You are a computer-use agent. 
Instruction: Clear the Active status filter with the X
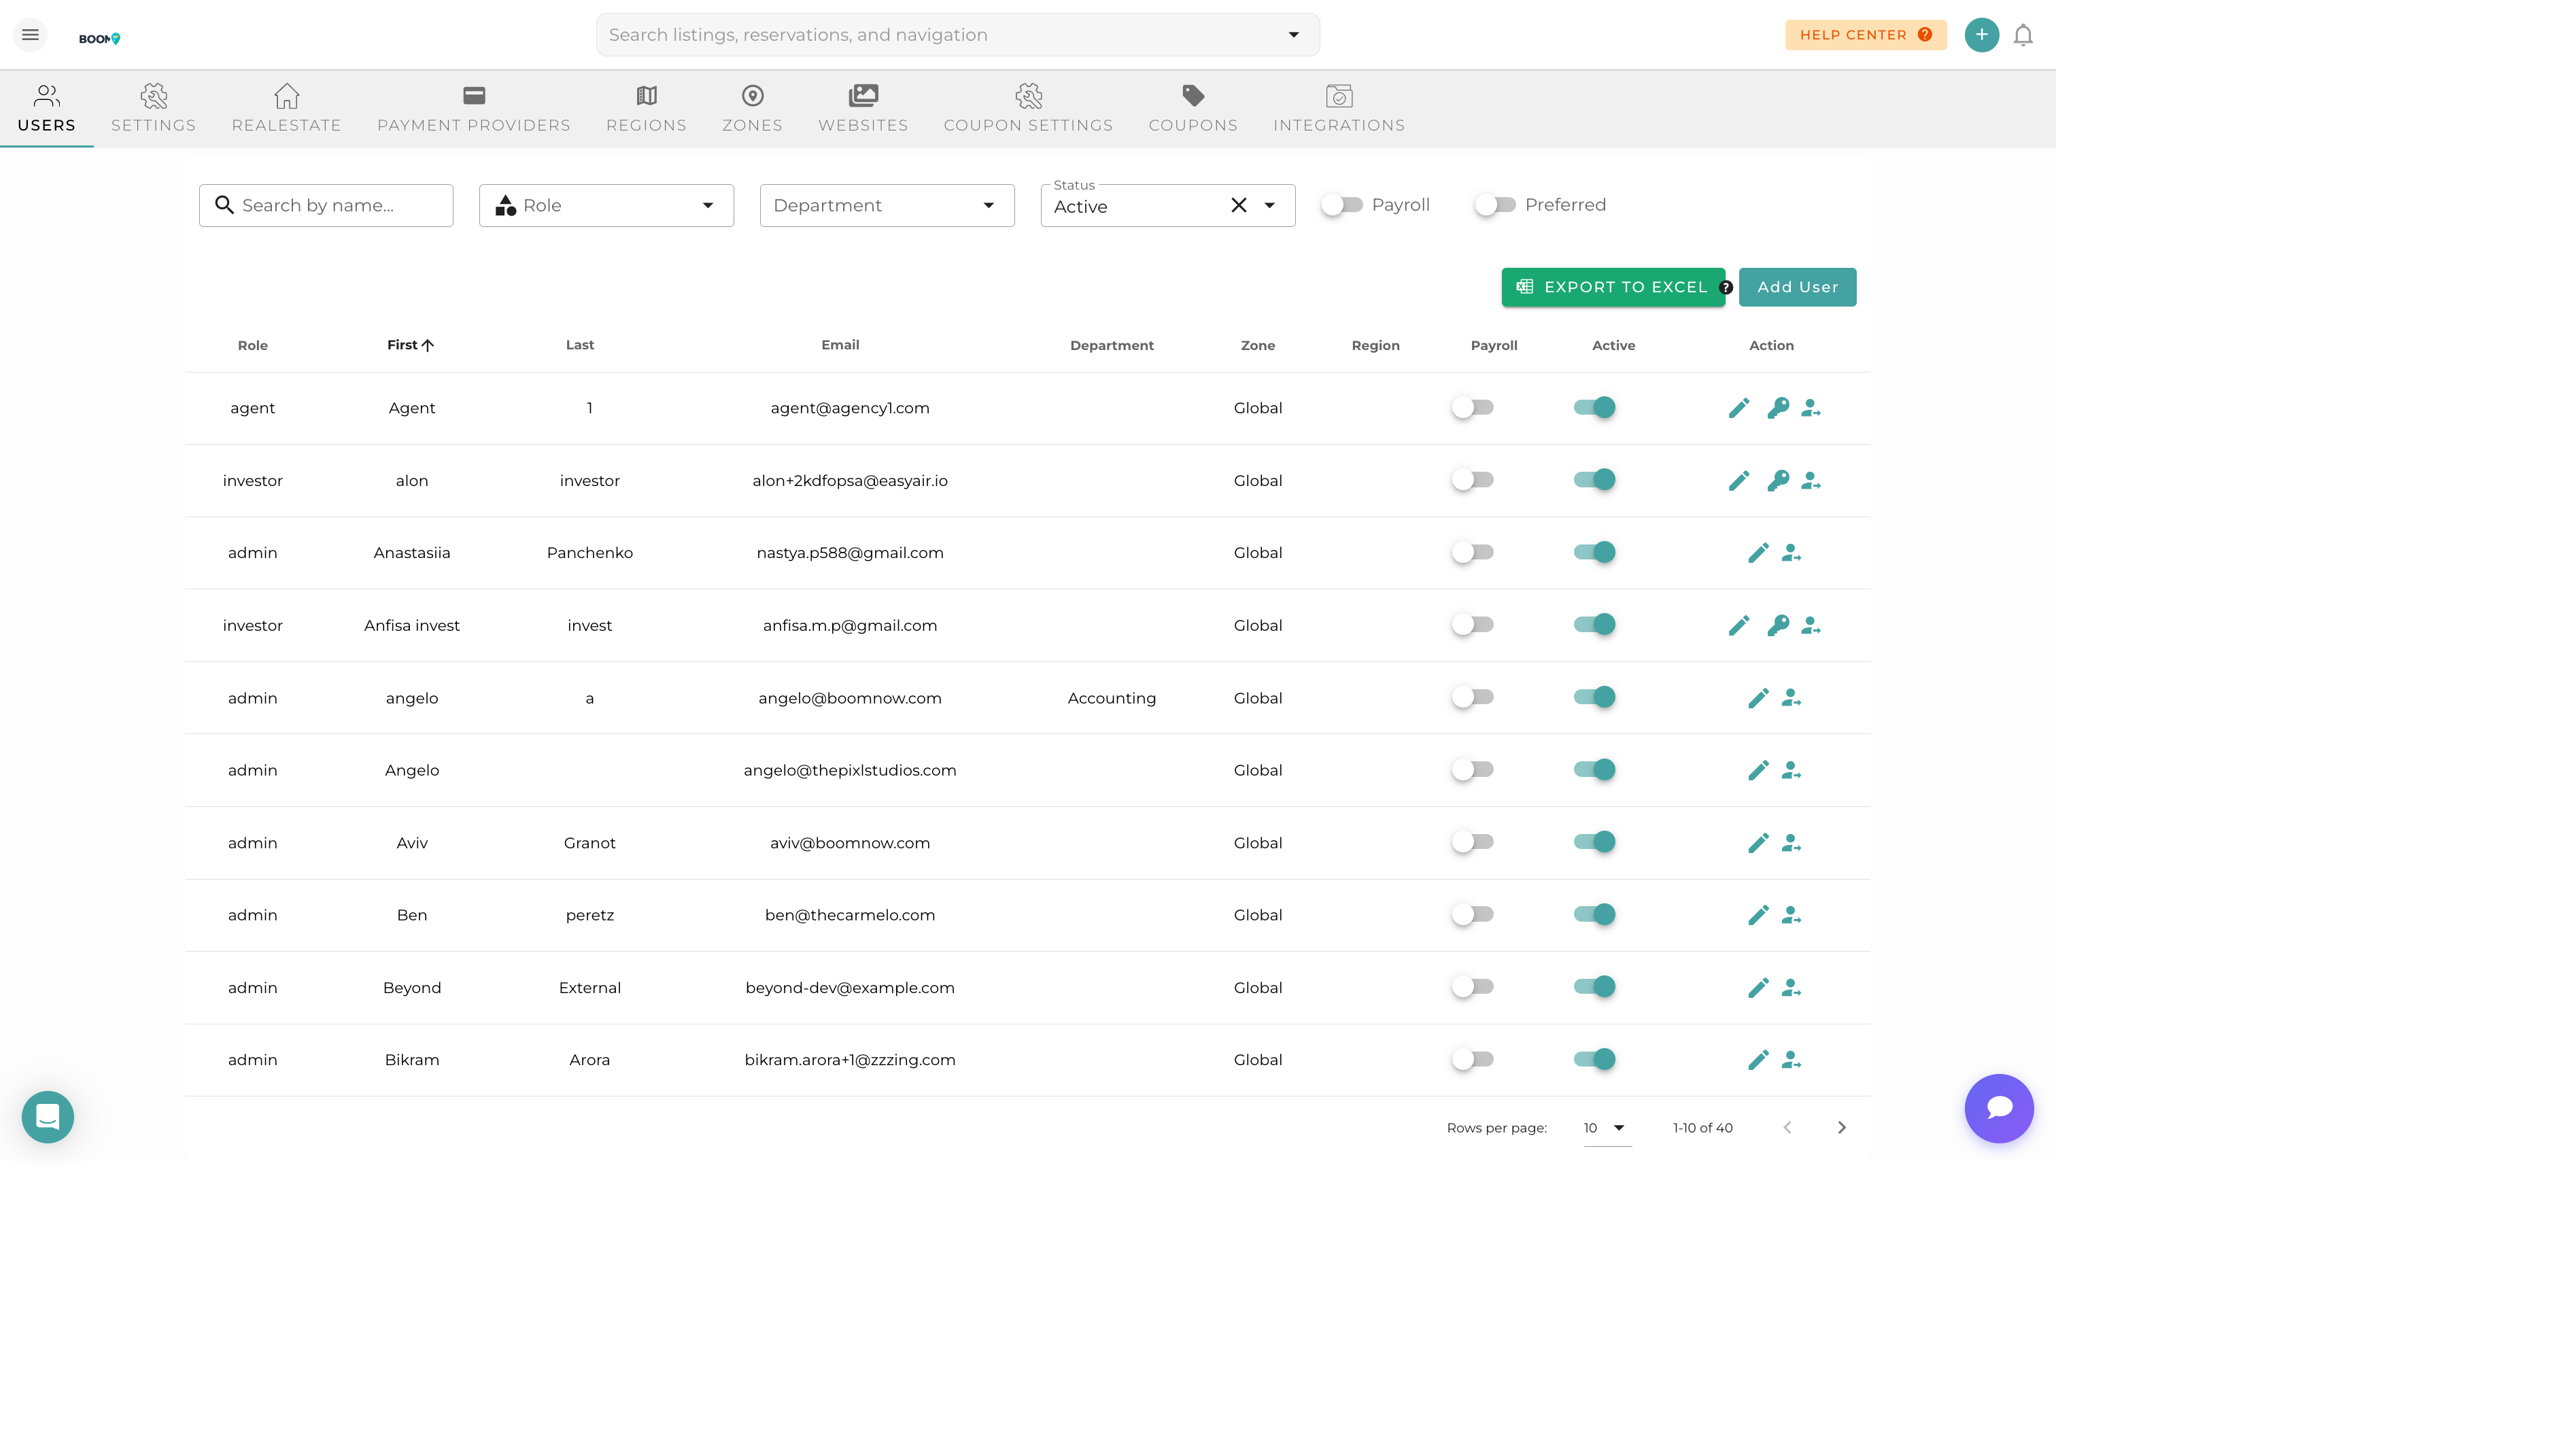1238,205
